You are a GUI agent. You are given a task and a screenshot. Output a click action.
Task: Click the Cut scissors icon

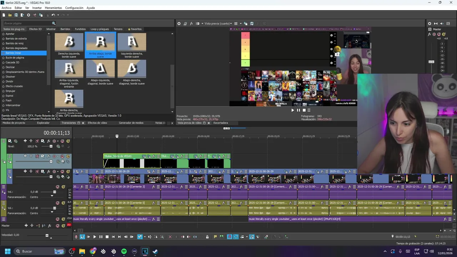click(35, 15)
